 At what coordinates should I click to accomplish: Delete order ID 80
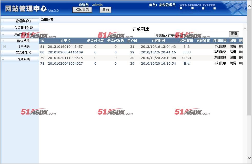click(241, 52)
